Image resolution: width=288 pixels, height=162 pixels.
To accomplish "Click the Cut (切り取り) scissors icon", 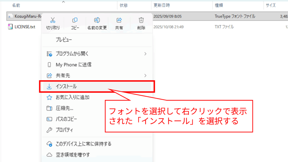I will [x=53, y=20].
